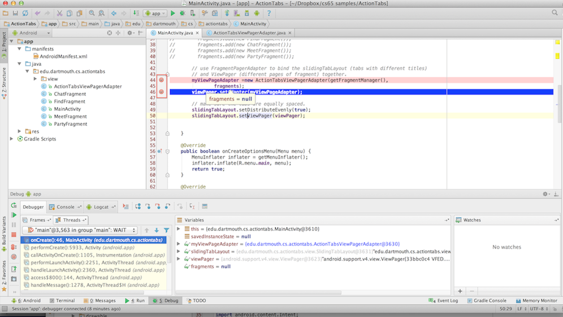Open the app run configuration dropdown
The image size is (563, 317).
coord(155,13)
